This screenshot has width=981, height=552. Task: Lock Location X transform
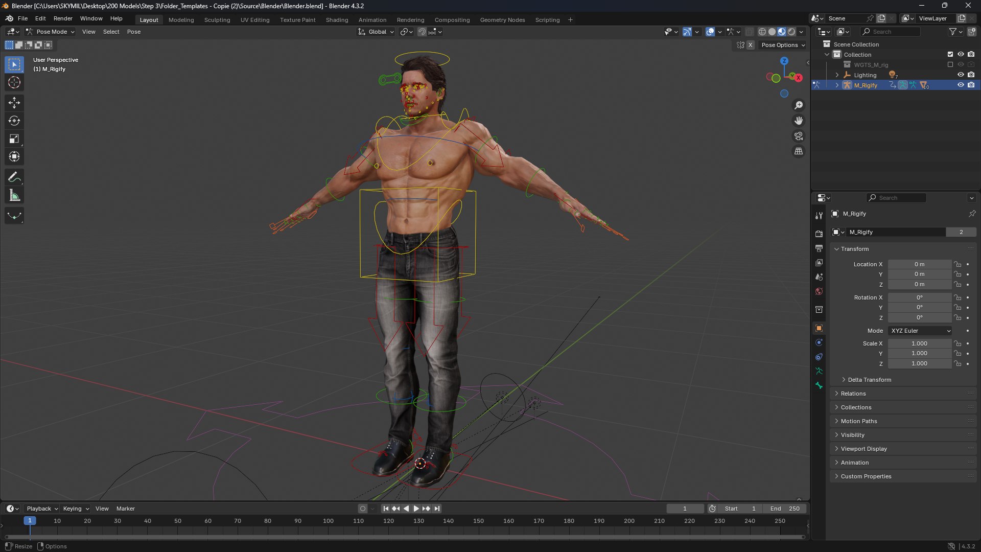(957, 264)
